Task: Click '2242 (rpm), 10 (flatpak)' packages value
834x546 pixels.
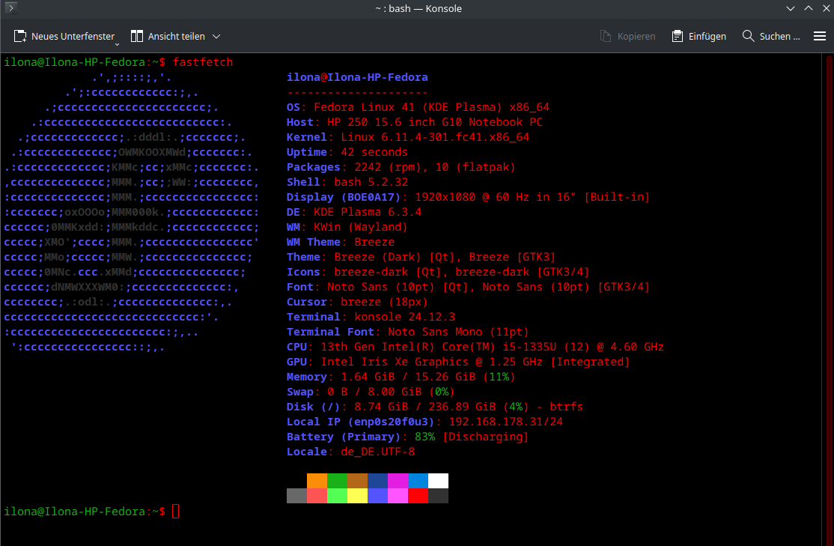Action: click(434, 167)
